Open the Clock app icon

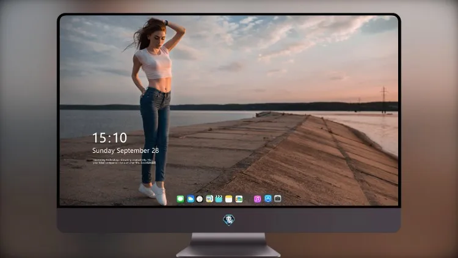pyautogui.click(x=200, y=199)
